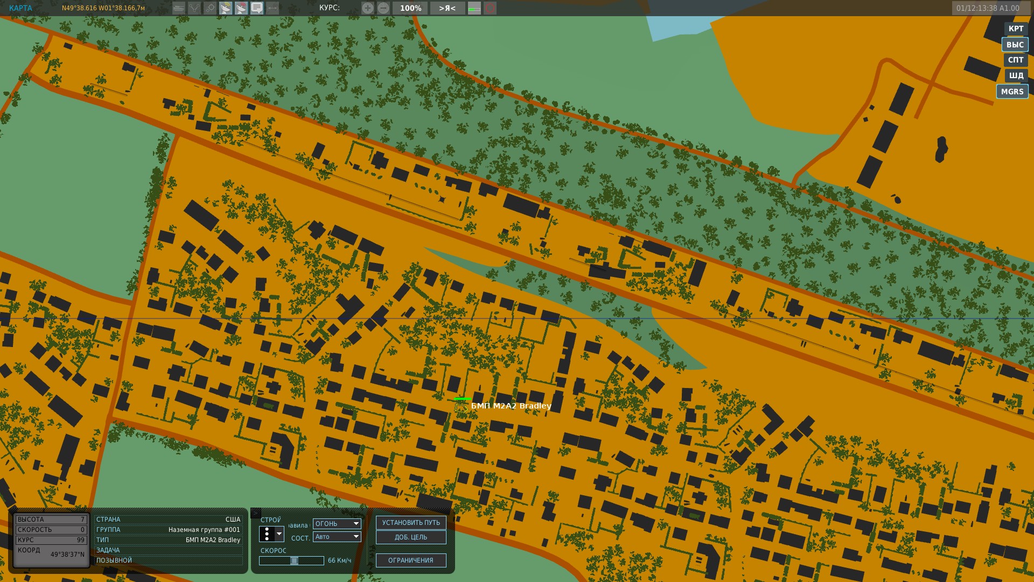The width and height of the screenshot is (1034, 582).
Task: Click the center on me >Я< button
Action: 447,8
